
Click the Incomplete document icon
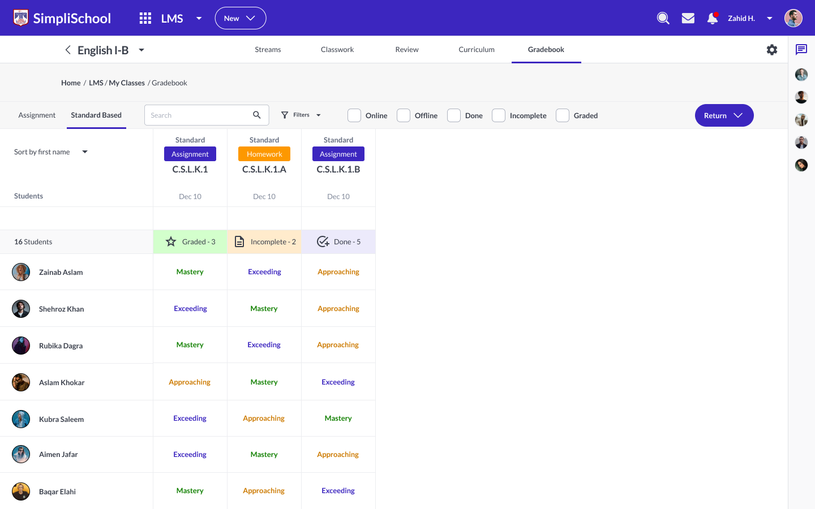coord(239,241)
